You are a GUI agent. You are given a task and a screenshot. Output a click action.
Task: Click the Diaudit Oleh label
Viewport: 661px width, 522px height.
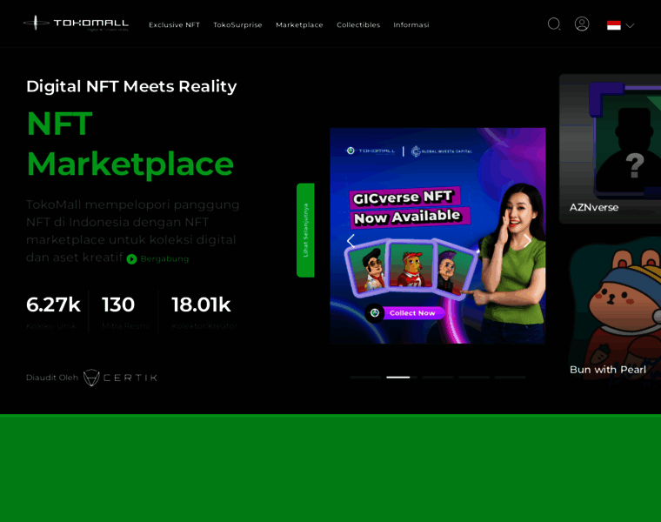tap(52, 378)
